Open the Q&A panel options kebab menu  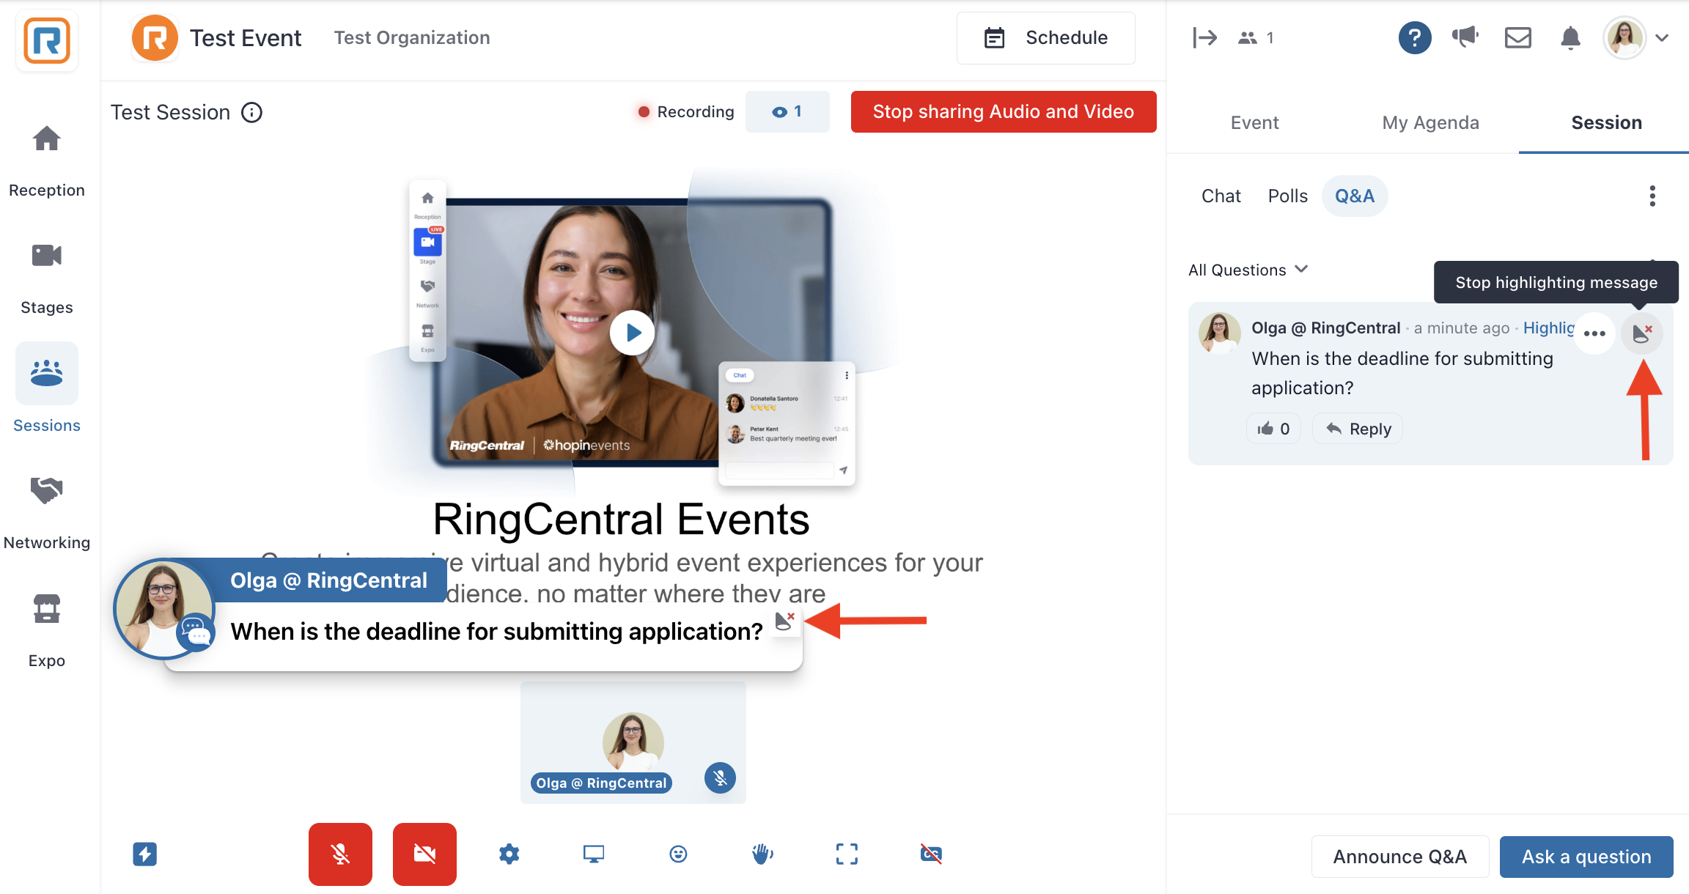pyautogui.click(x=1652, y=196)
